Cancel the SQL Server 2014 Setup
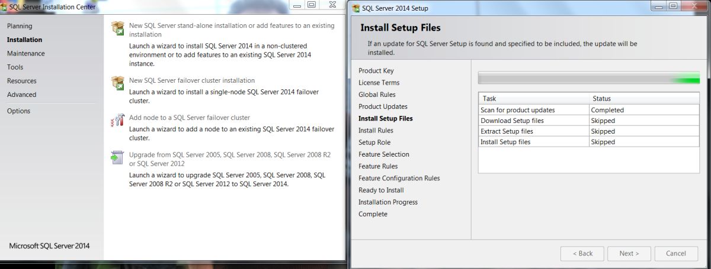The width and height of the screenshot is (711, 269). click(676, 253)
